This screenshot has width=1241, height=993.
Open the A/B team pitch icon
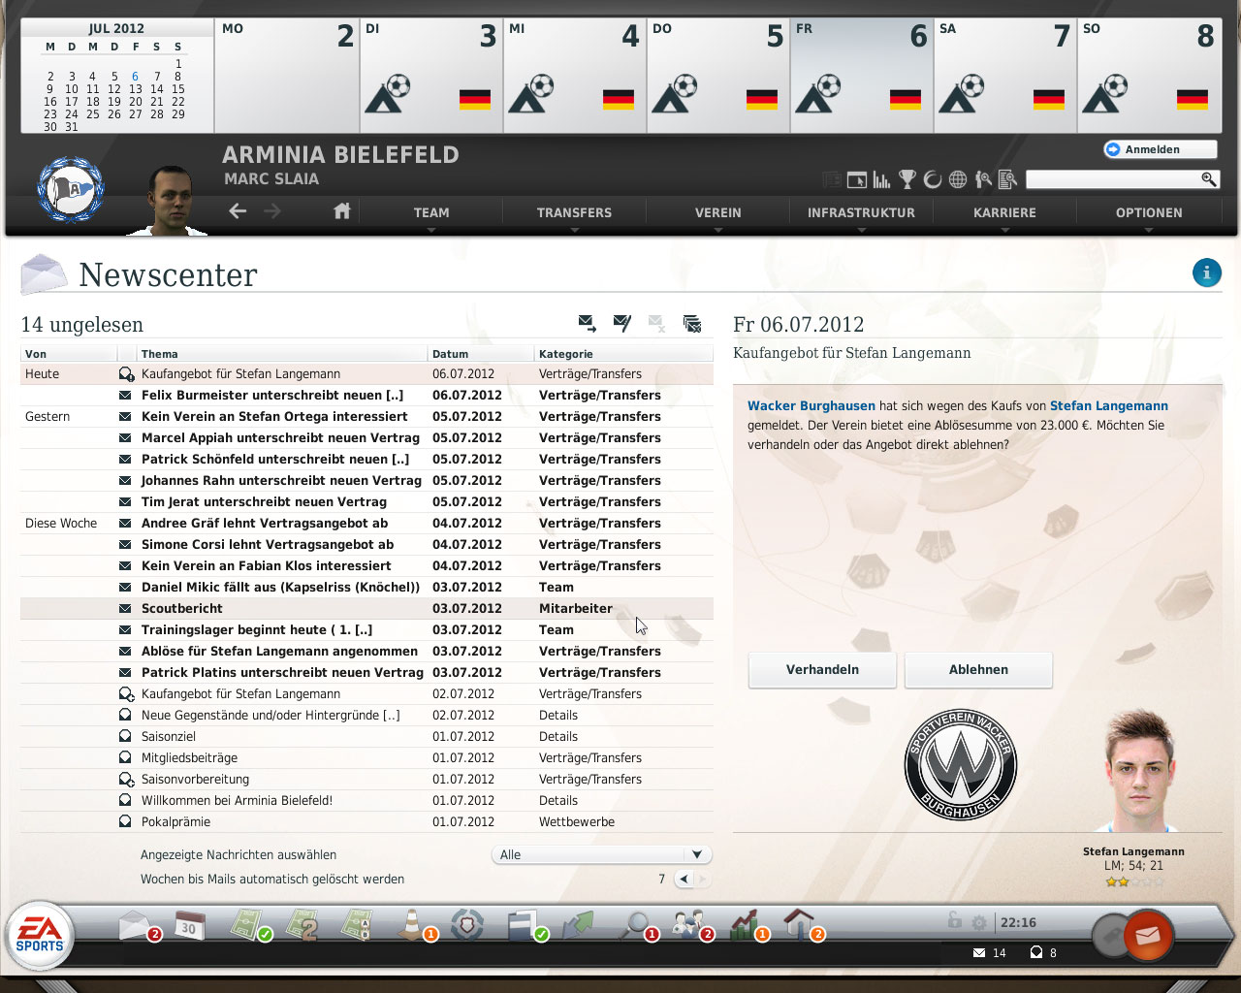coord(357,924)
